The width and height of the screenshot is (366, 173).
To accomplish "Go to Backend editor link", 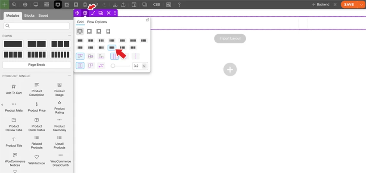I will click(x=321, y=4).
